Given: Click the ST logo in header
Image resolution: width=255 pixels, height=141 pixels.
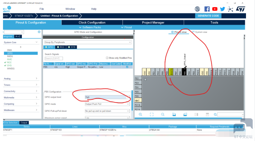Looking at the screenshot, I should pos(240,9).
